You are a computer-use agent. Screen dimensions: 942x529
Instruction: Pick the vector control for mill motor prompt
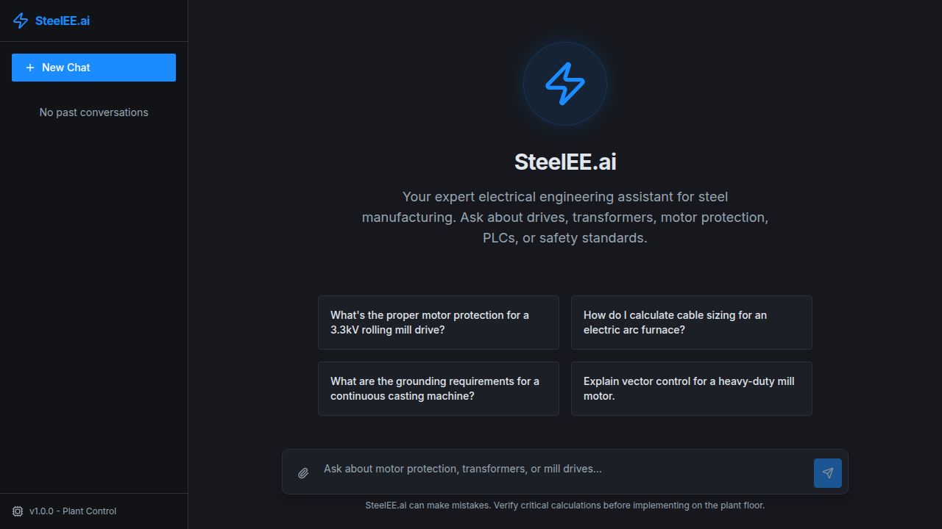pyautogui.click(x=691, y=388)
